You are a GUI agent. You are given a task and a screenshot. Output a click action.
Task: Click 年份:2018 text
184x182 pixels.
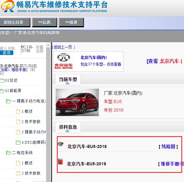click(x=113, y=110)
